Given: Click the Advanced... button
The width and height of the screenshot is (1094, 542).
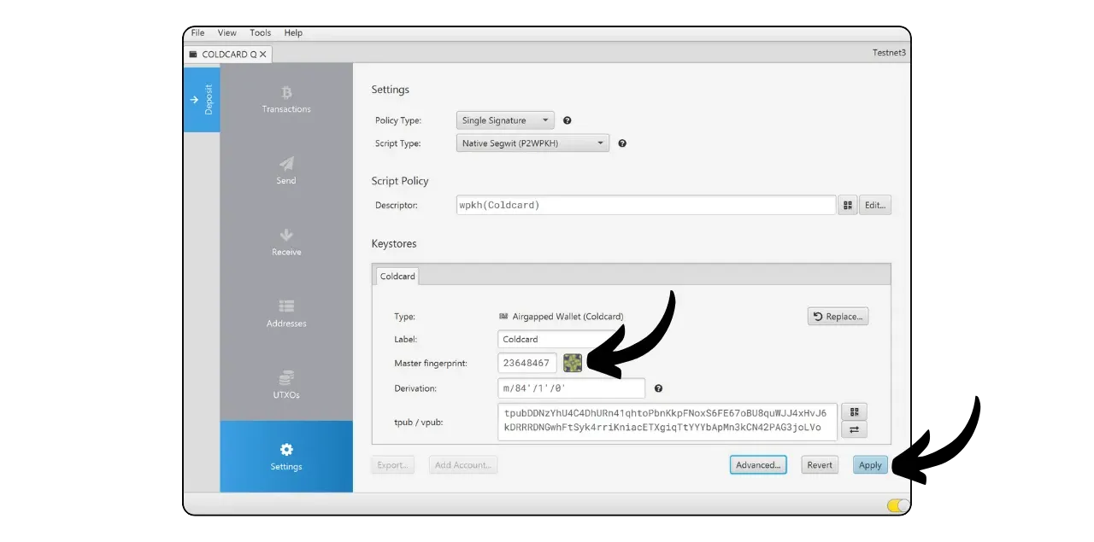Looking at the screenshot, I should click(758, 465).
